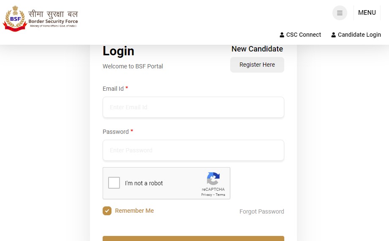Open the reCAPTCHA Terms link
The image size is (389, 241).
point(220,195)
